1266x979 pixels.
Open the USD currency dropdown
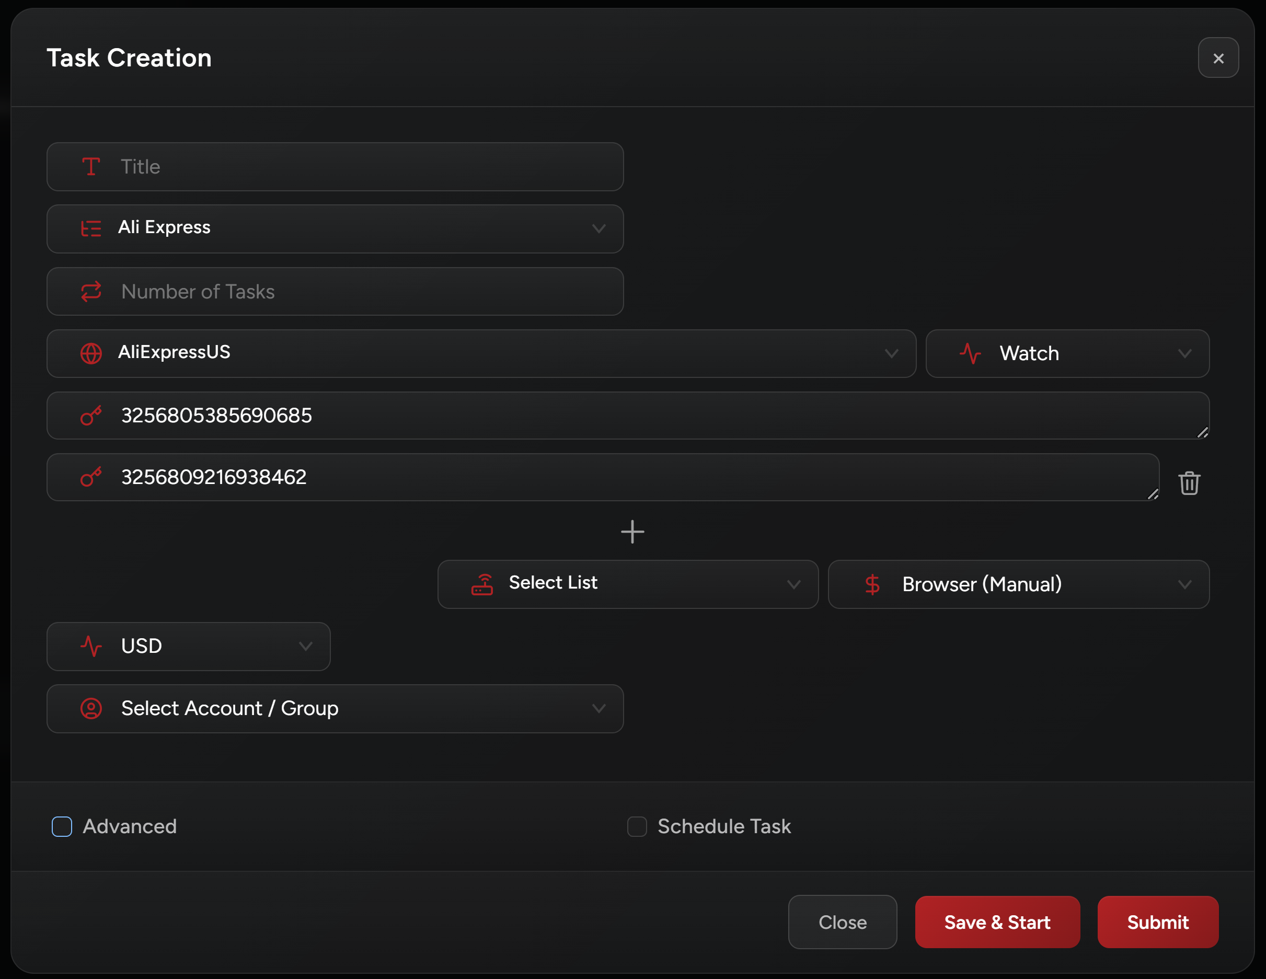point(188,646)
